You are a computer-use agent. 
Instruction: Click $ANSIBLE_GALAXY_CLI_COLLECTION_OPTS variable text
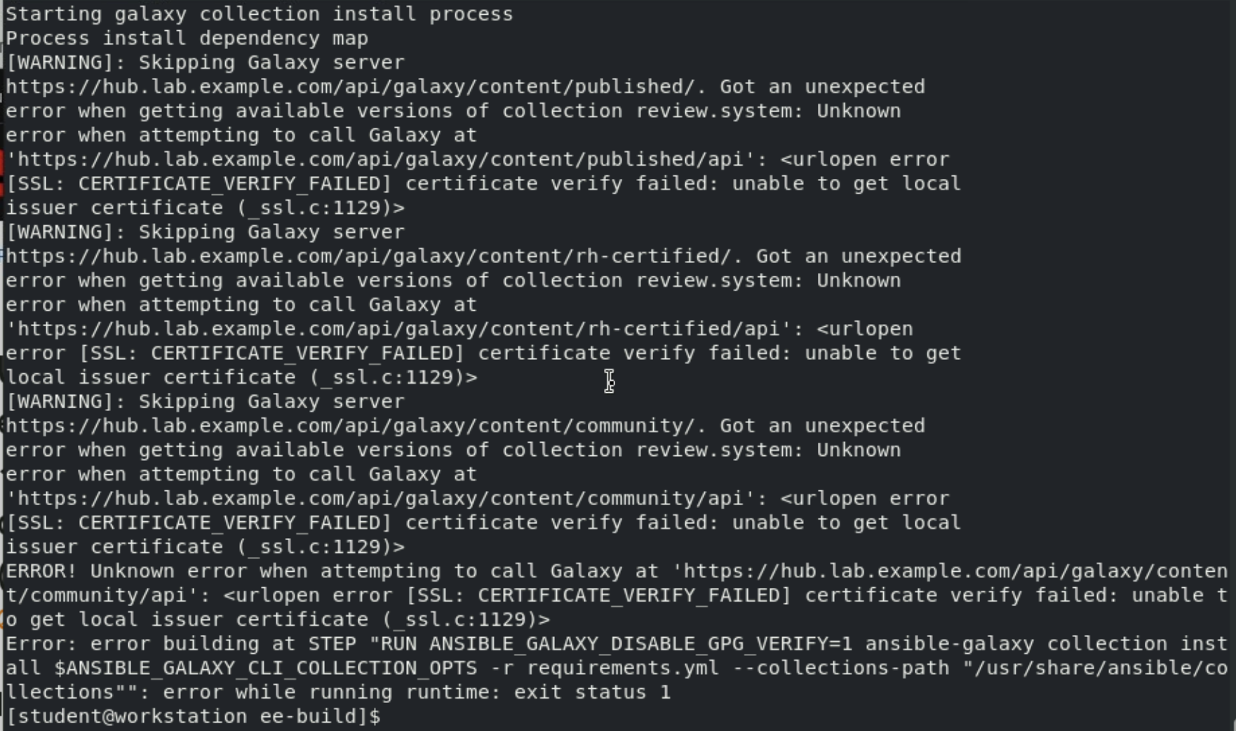coord(266,669)
